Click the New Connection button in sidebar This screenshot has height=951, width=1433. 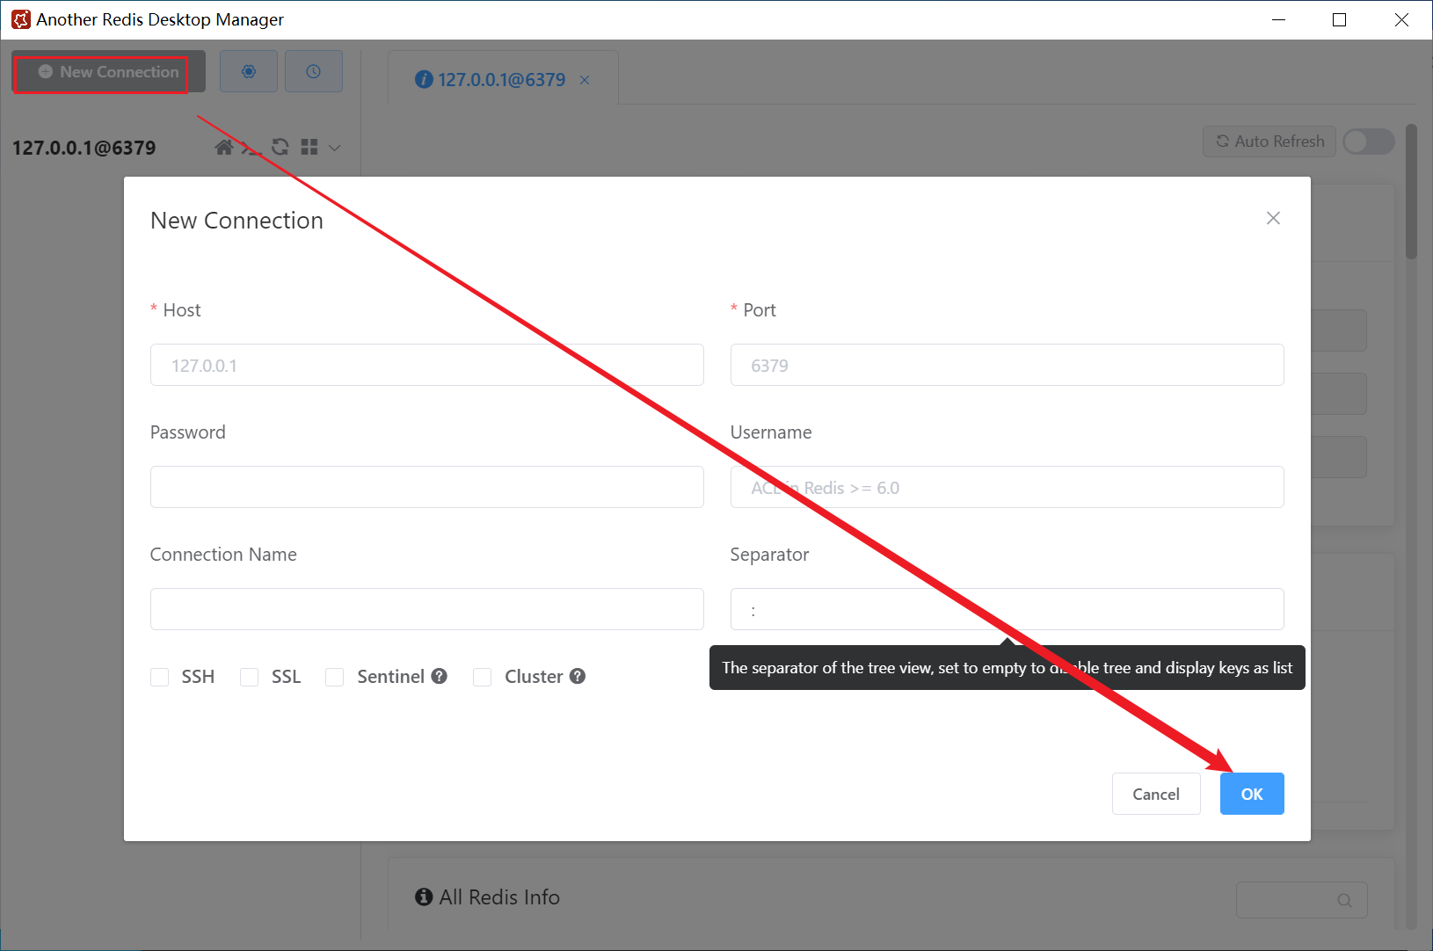tap(109, 72)
